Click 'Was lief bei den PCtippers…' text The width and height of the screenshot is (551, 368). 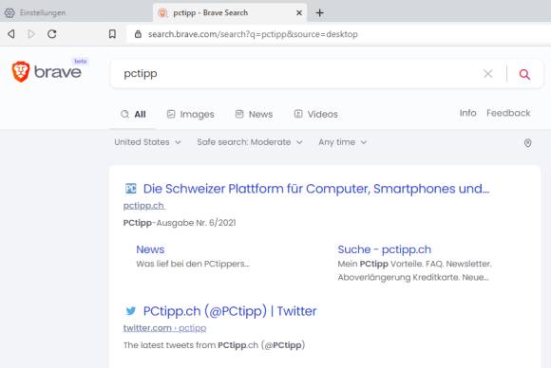point(193,264)
